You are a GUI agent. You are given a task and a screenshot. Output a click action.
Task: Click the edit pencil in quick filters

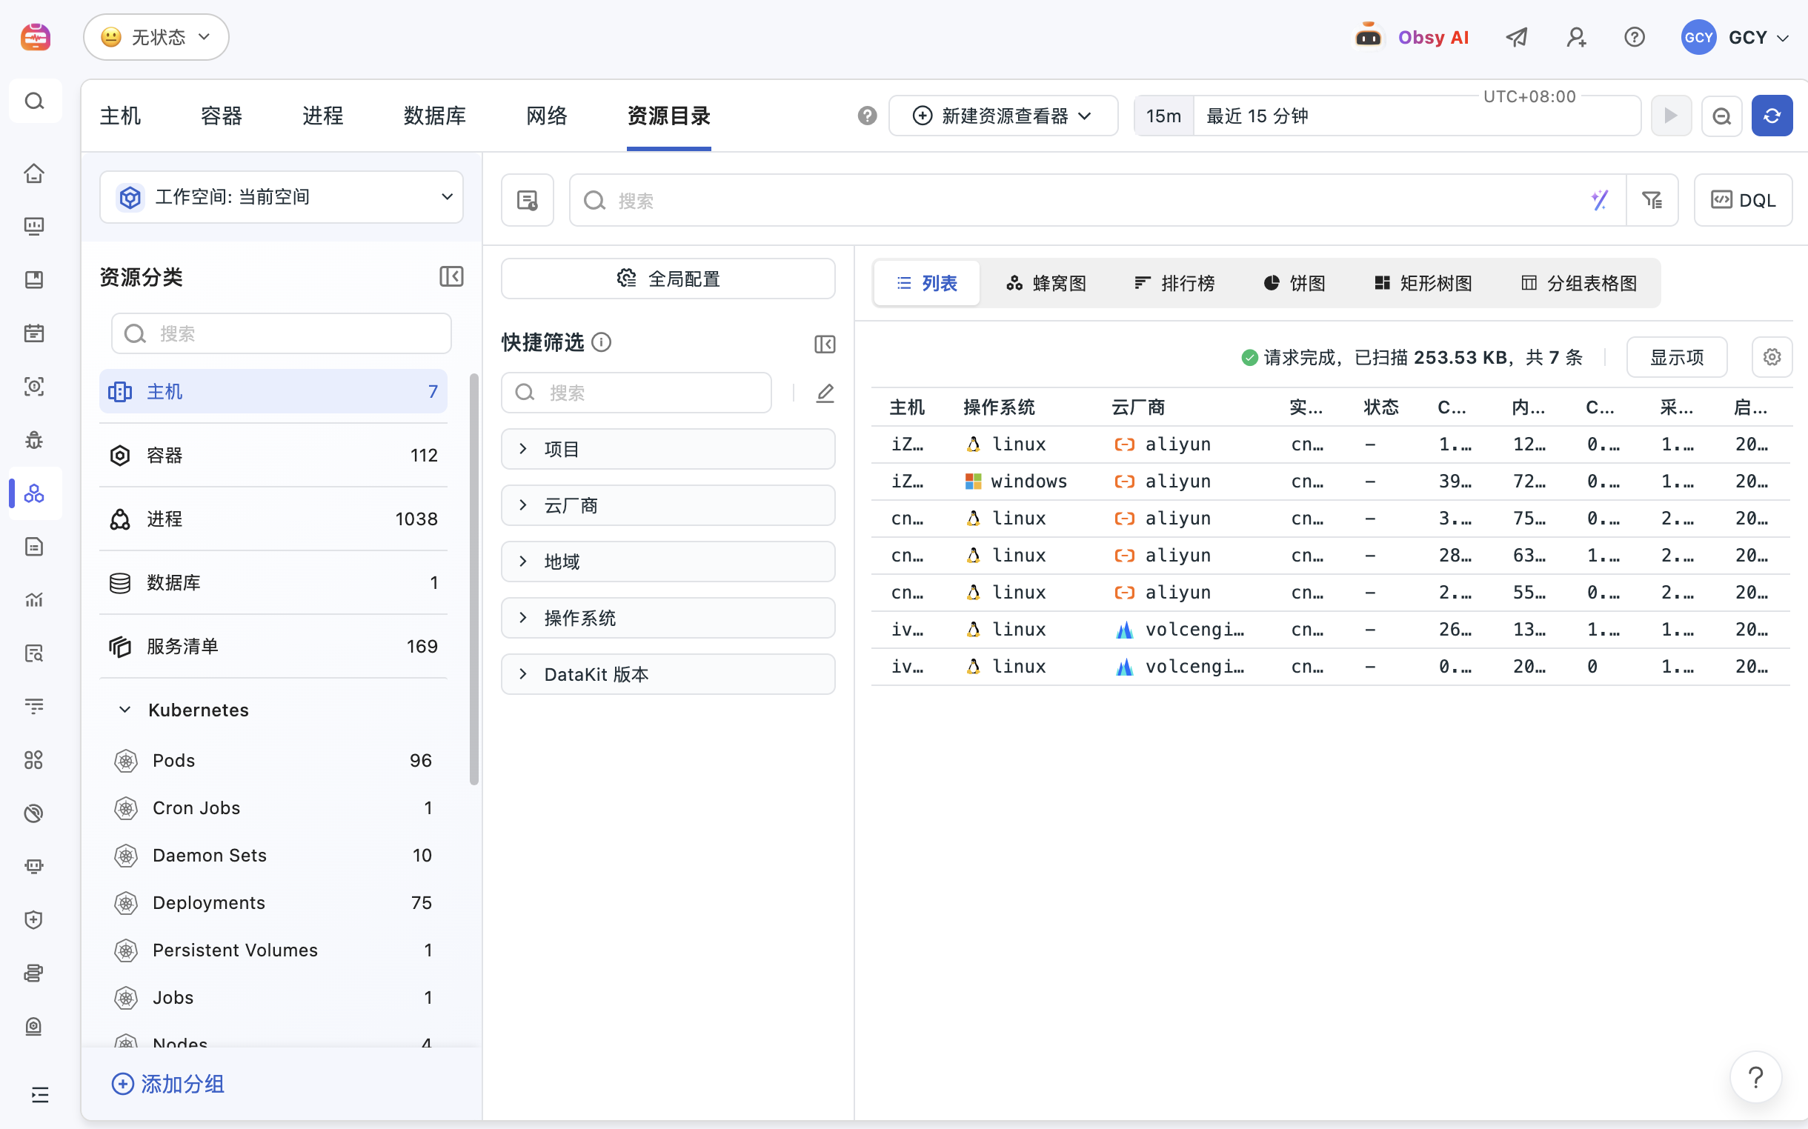click(825, 393)
